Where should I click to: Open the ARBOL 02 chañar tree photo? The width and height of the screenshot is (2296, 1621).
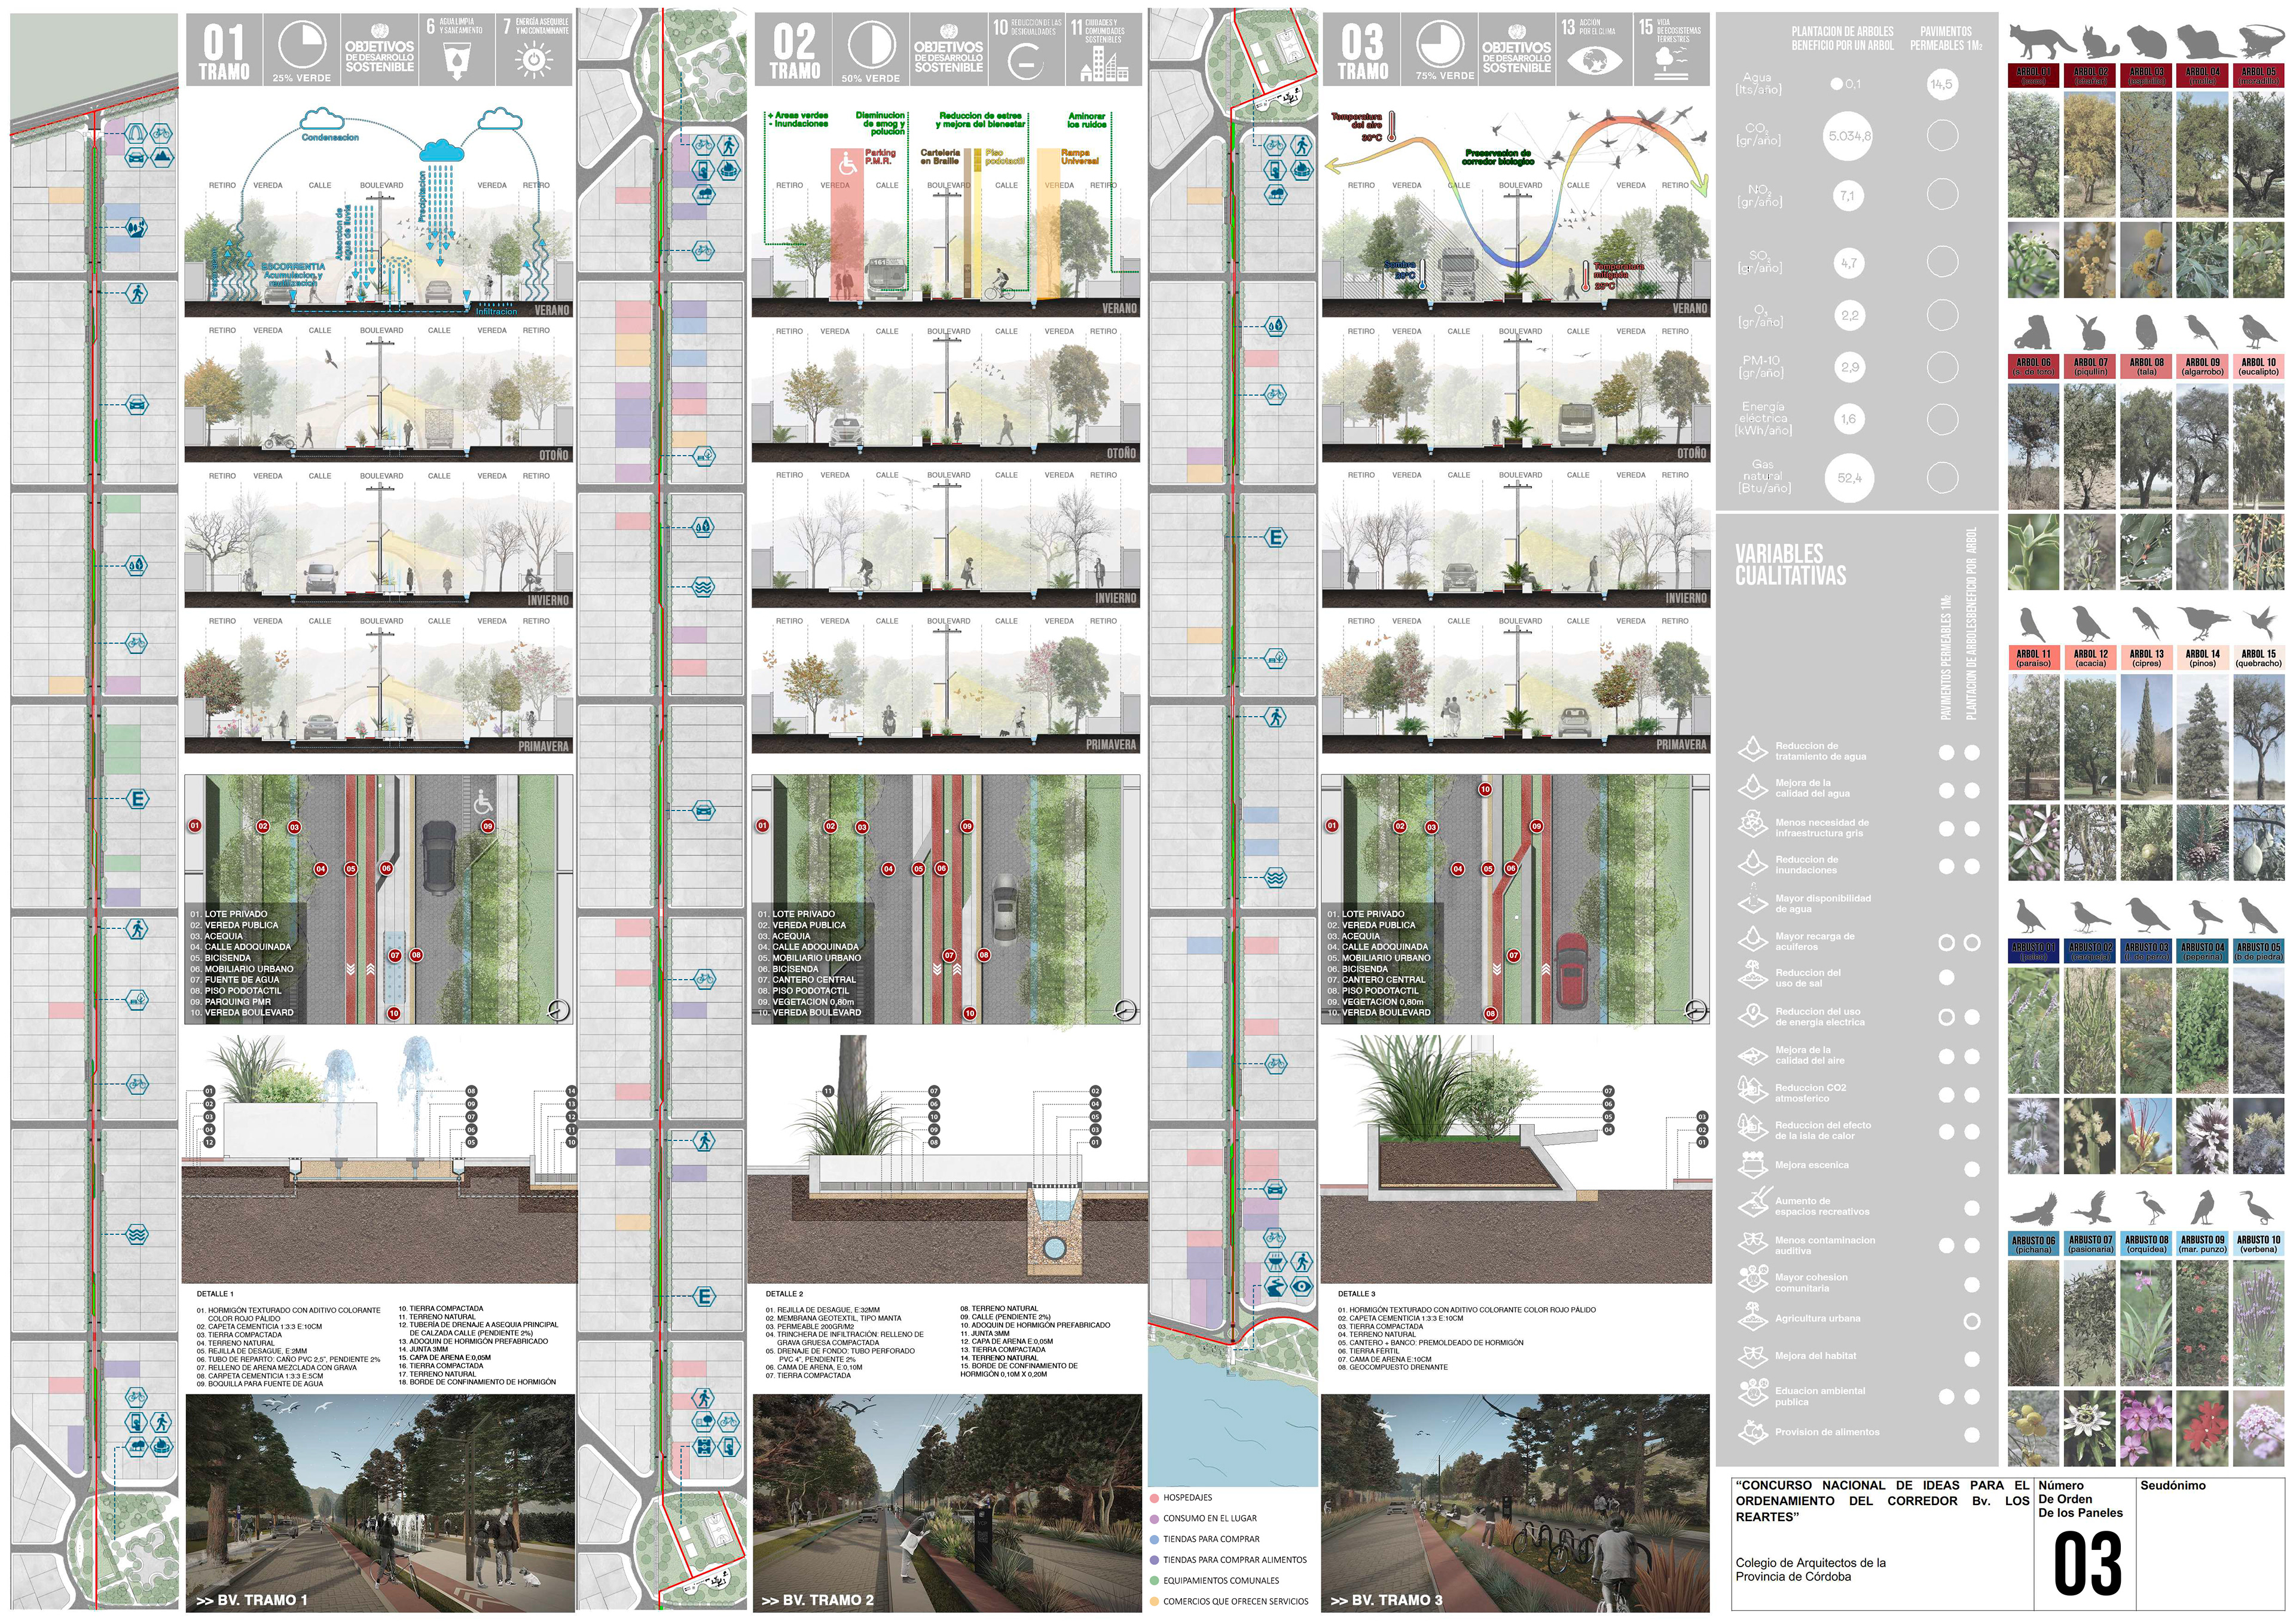(2090, 155)
